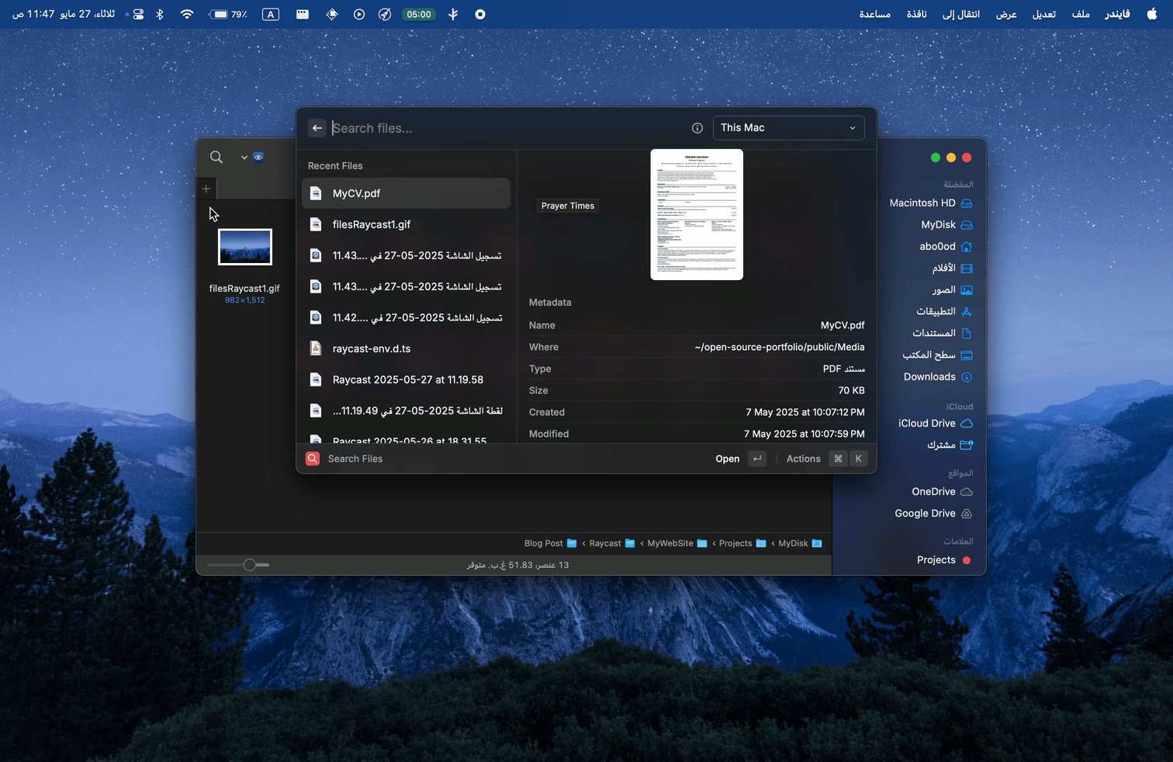Select MyCV.pdf in Recent Files
The image size is (1173, 762).
coord(406,193)
